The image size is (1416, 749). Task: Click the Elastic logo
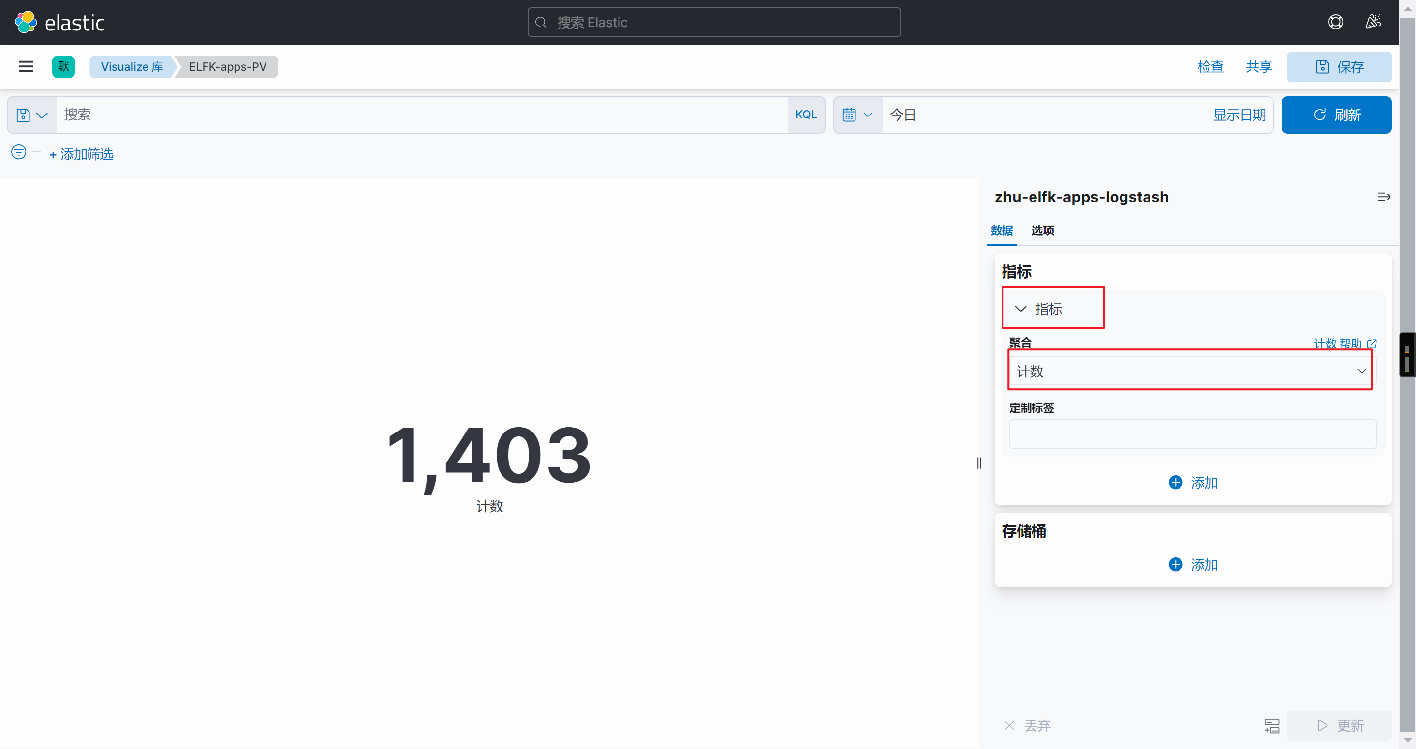pyautogui.click(x=59, y=23)
